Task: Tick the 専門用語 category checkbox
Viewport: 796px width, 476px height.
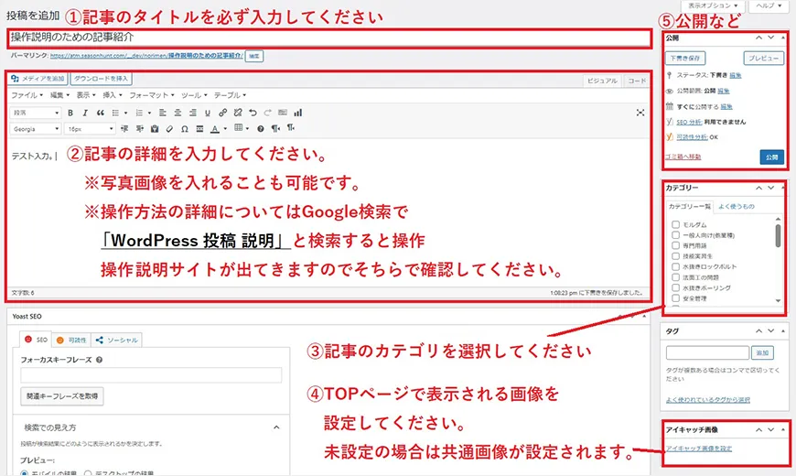Action: [675, 247]
